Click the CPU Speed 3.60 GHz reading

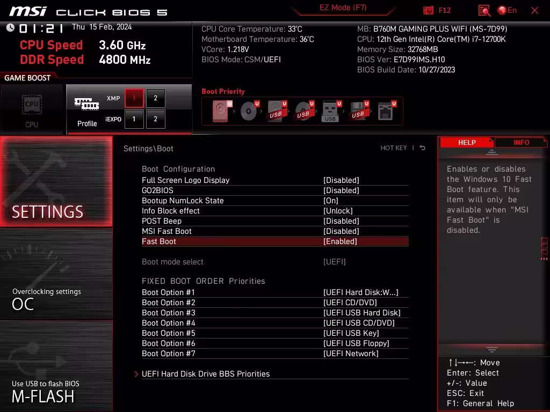[83, 45]
